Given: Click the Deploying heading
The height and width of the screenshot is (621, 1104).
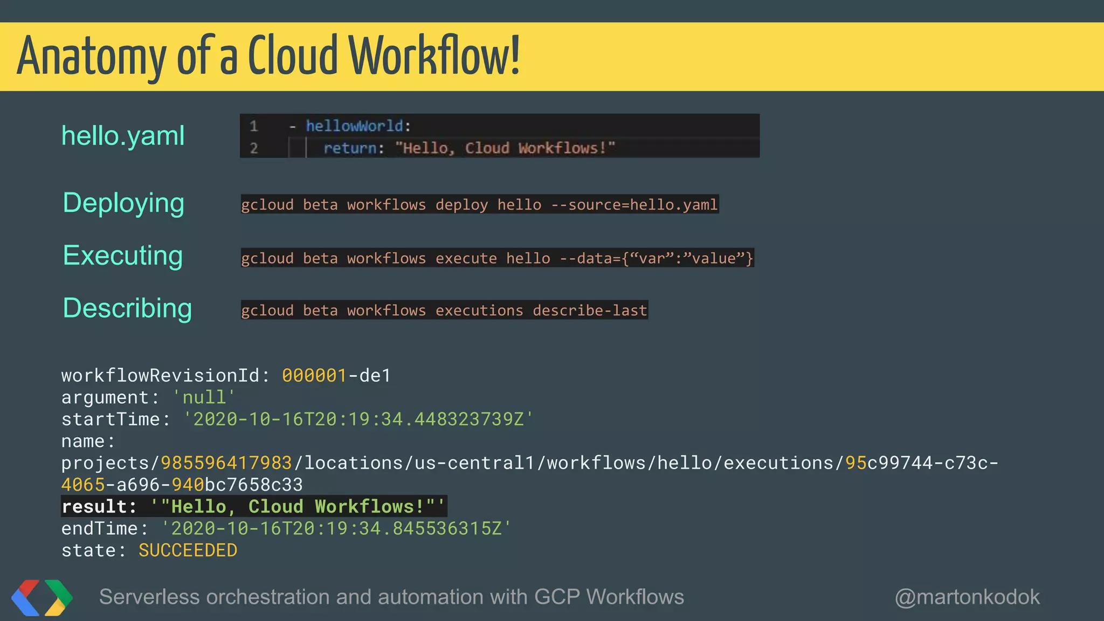Looking at the screenshot, I should coord(123,203).
